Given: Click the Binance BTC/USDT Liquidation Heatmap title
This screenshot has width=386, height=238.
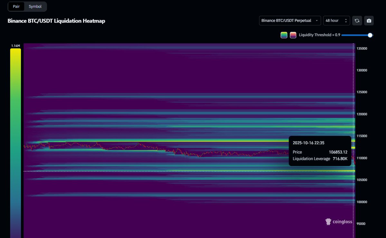Looking at the screenshot, I should pyautogui.click(x=56, y=21).
